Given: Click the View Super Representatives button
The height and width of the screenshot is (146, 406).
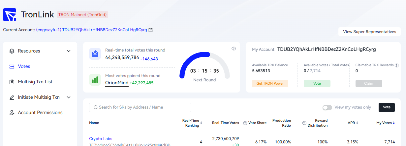Looking at the screenshot, I should pyautogui.click(x=369, y=32).
